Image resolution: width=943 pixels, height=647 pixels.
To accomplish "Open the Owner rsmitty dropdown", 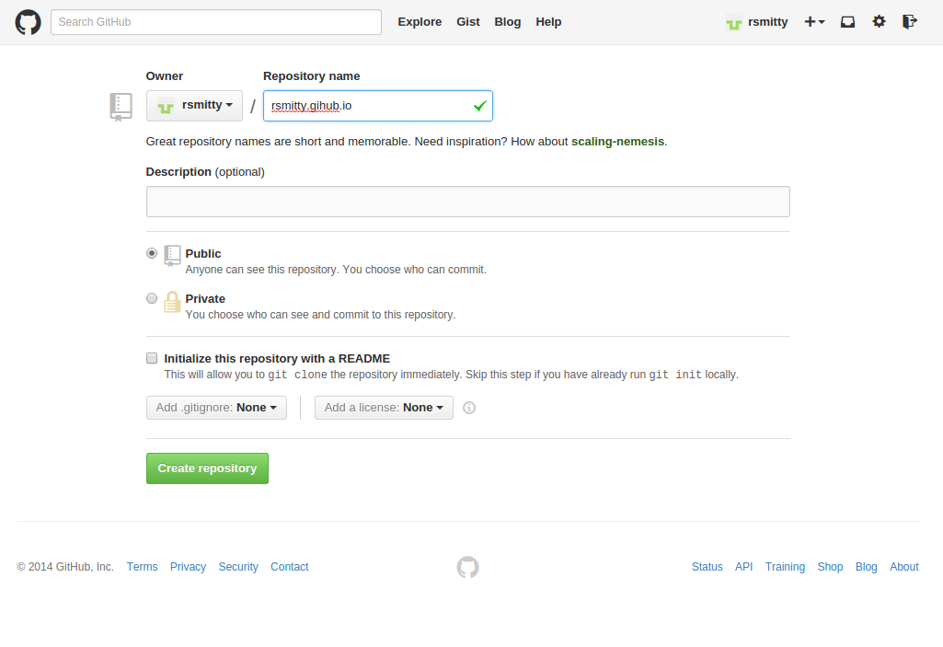I will click(x=194, y=105).
